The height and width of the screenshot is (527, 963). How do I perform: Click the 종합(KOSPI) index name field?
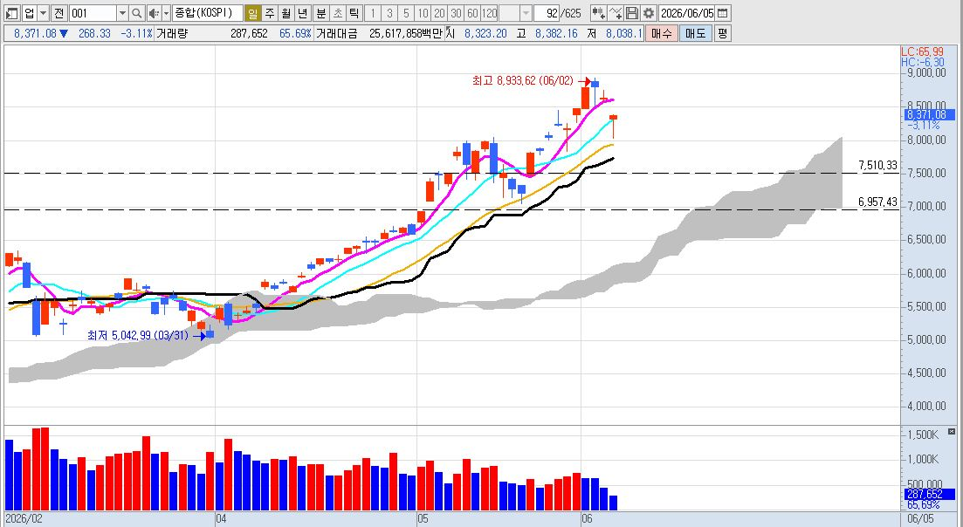click(x=208, y=13)
